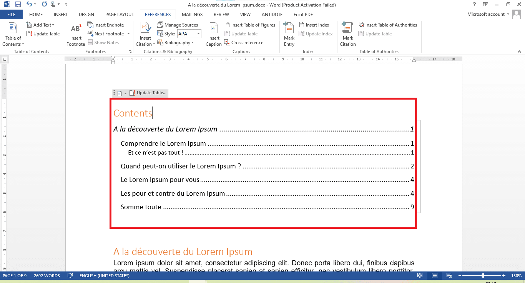Click ENGLISH (UNITED STATES) language indicator

pos(105,276)
